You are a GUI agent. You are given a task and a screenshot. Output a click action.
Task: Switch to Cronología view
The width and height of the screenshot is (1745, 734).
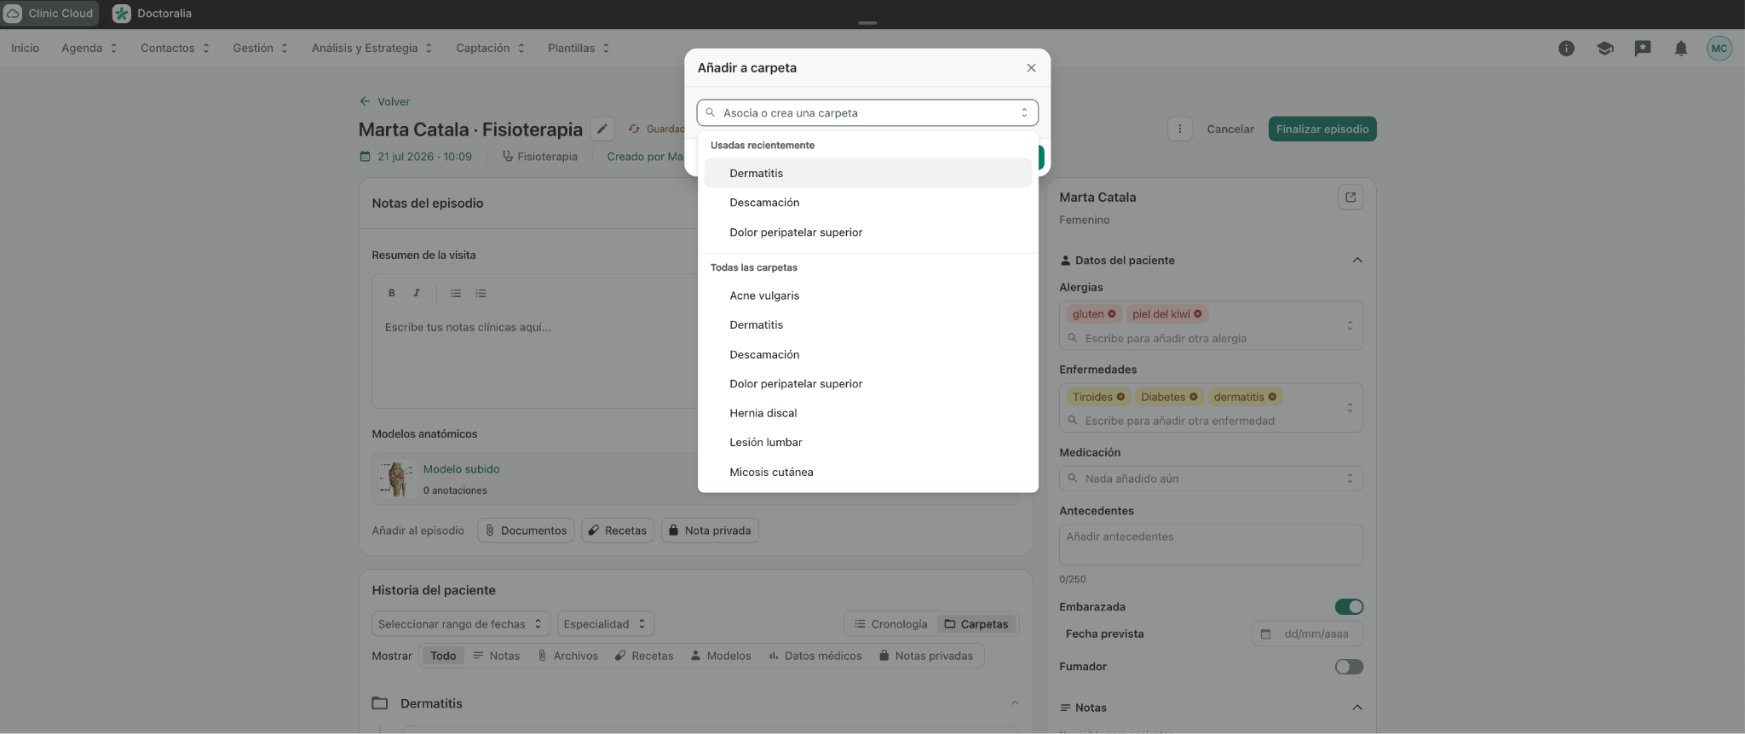[x=890, y=624]
